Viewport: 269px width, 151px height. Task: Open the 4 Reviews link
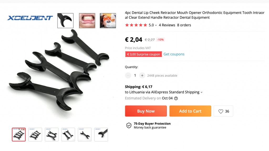coord(167,25)
